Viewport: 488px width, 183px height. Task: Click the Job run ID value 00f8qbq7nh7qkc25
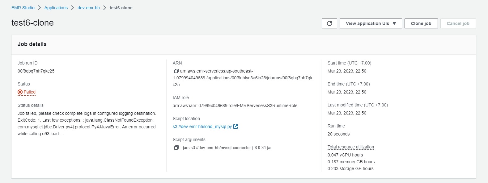36,71
